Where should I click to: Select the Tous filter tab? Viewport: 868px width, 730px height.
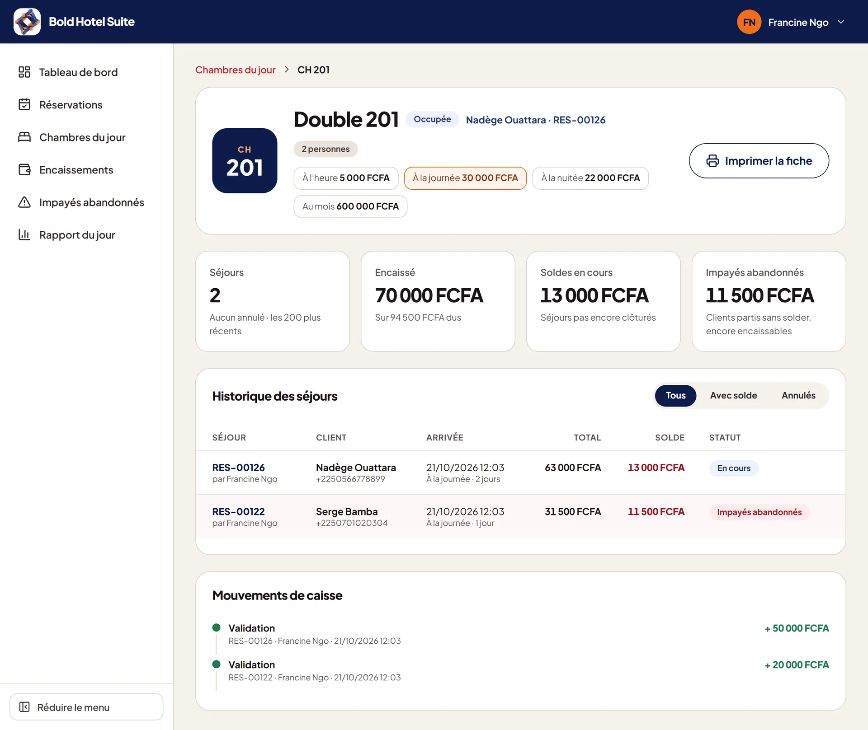(x=675, y=395)
